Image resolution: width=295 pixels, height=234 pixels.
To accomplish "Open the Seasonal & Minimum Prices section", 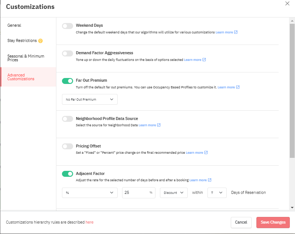I will click(26, 58).
